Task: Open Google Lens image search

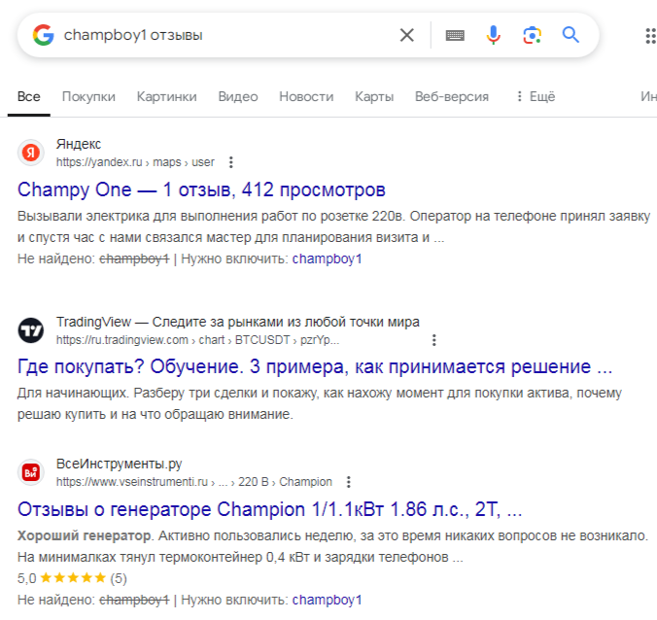Action: [532, 35]
